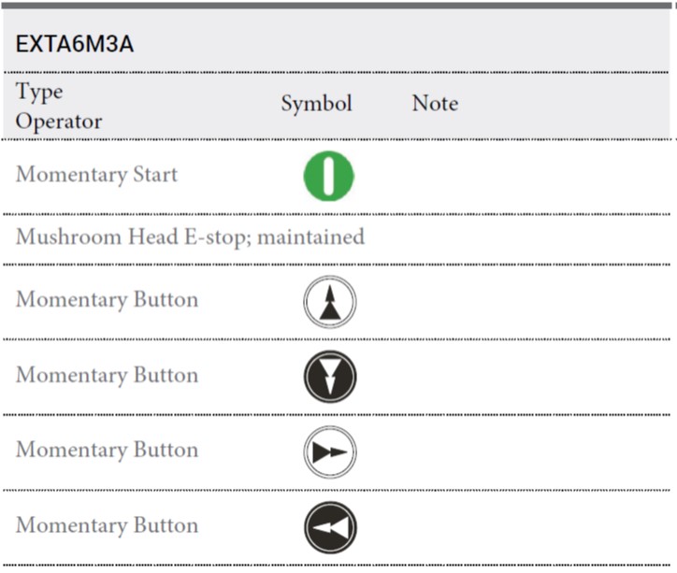Select the Momentary Start row label
This screenshot has width=677, height=573.
coord(96,175)
